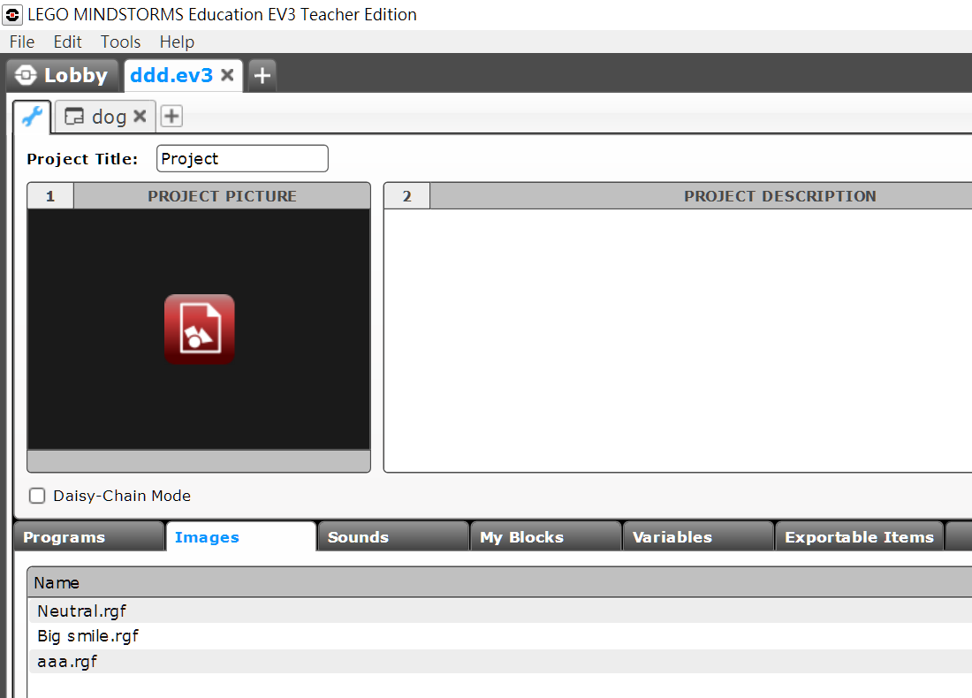
Task: Enable Daisy-Chain Mode checkbox
Action: point(37,496)
